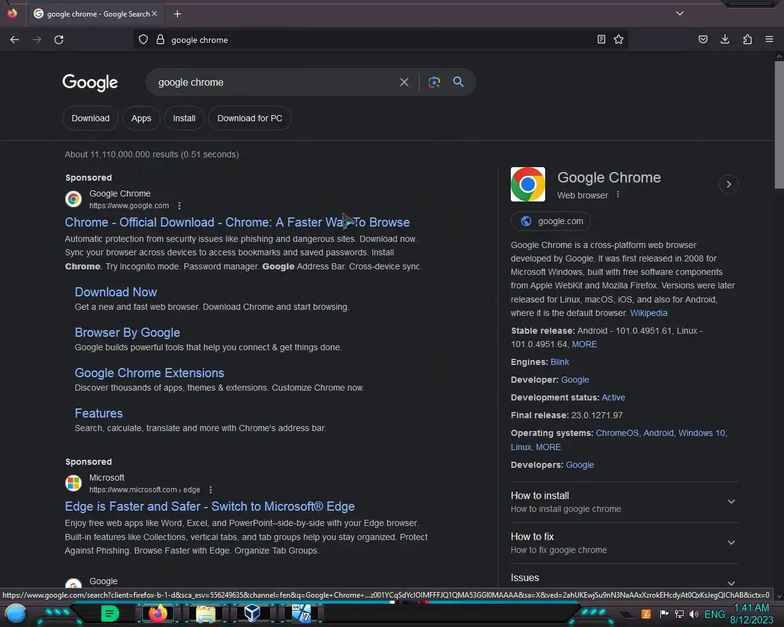Click the speaker volume tray icon

[693, 614]
